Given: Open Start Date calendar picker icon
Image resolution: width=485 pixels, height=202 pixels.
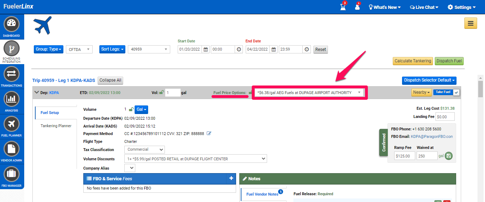Looking at the screenshot, I should tap(206, 50).
